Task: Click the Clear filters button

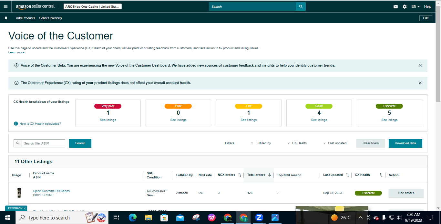Action: 370,143
